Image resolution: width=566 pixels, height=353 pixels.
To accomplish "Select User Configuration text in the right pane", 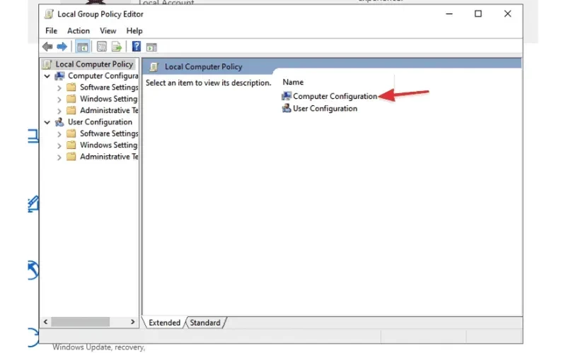I will pyautogui.click(x=325, y=109).
